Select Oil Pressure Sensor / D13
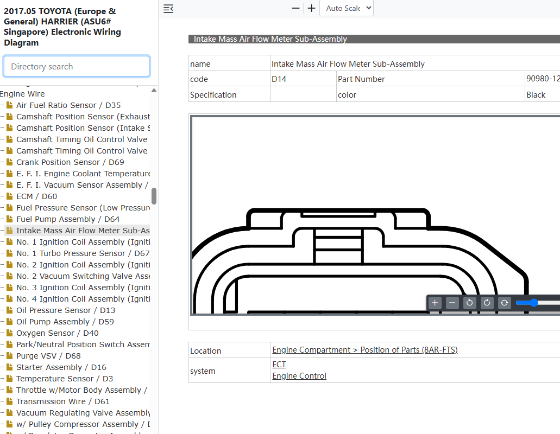The image size is (560, 434). [66, 310]
